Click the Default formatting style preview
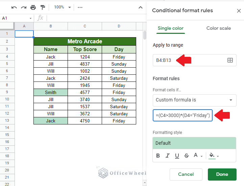244x186 pixels. click(x=194, y=143)
